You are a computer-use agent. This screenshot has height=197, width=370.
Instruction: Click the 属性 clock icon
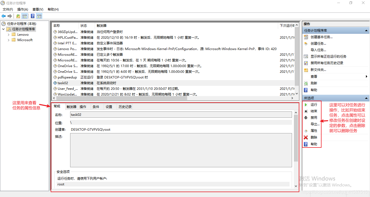click(306, 131)
